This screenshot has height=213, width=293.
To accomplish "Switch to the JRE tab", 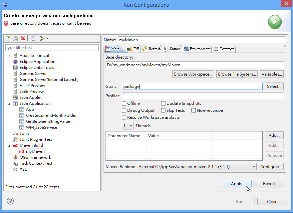I will click(133, 49).
